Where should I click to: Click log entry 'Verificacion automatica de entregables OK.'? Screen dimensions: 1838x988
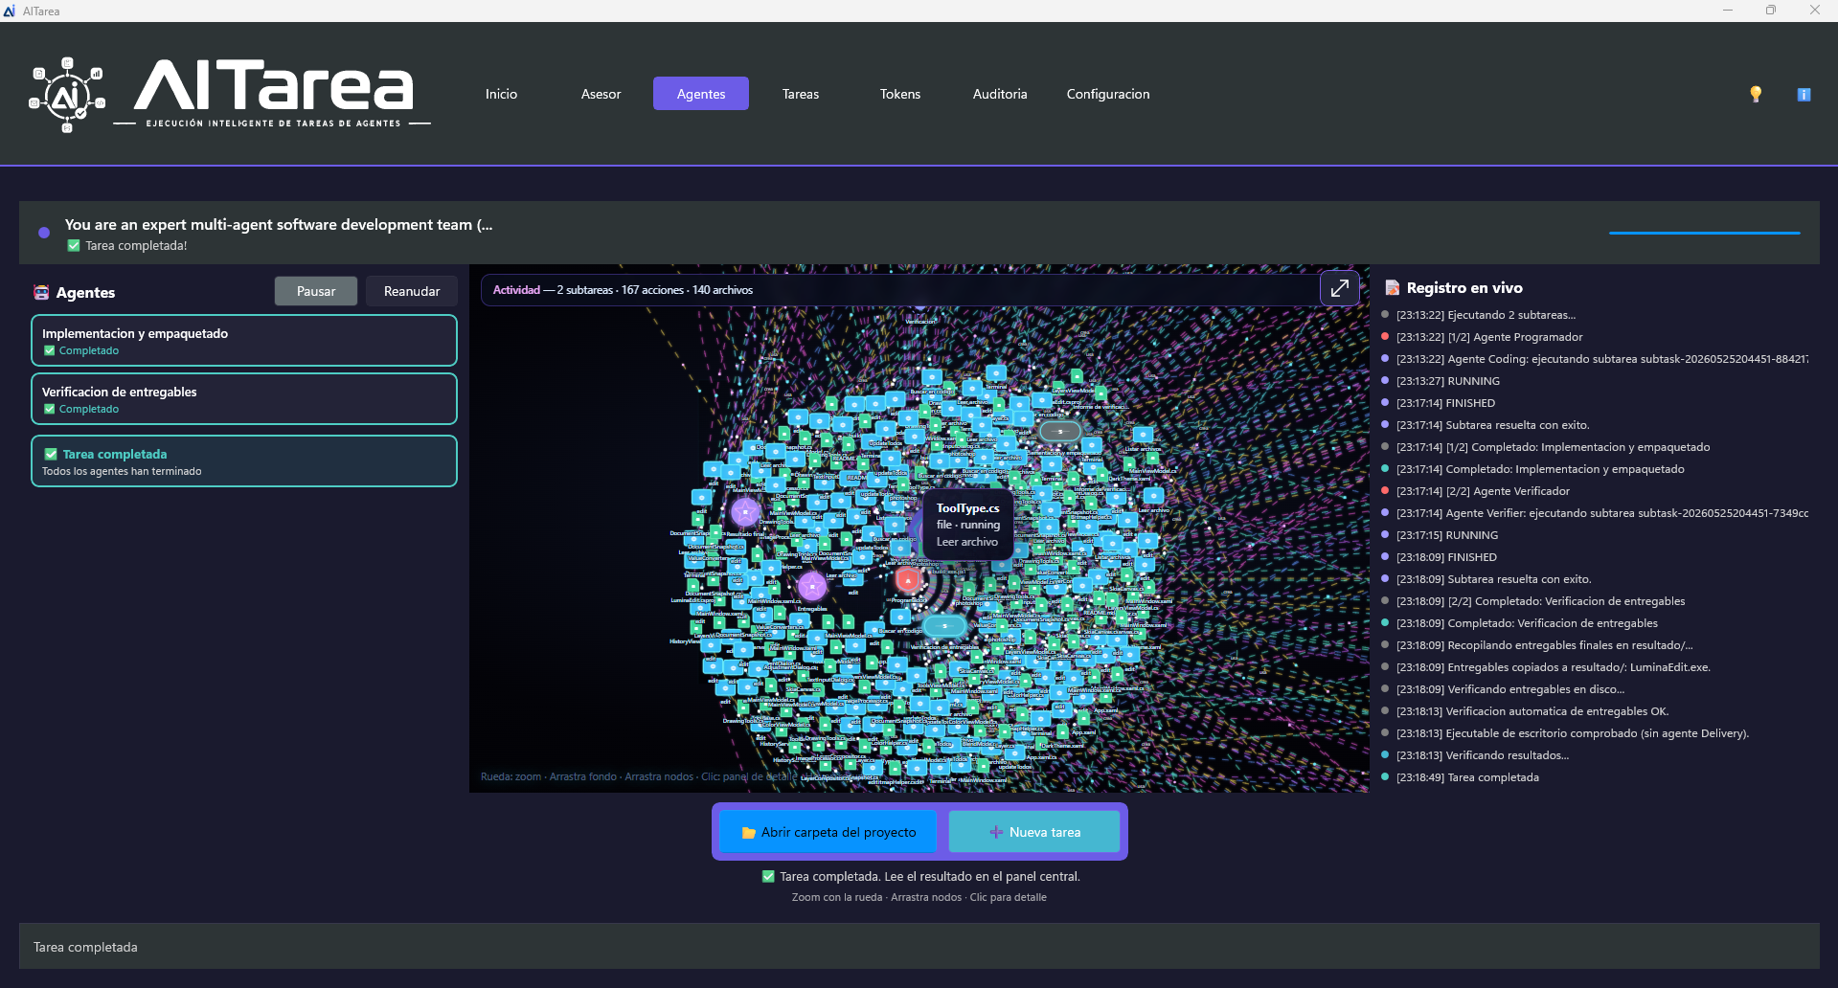point(1532,711)
